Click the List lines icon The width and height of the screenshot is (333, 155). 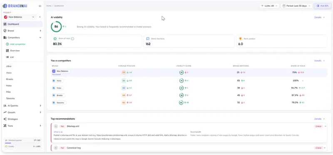tap(7, 57)
